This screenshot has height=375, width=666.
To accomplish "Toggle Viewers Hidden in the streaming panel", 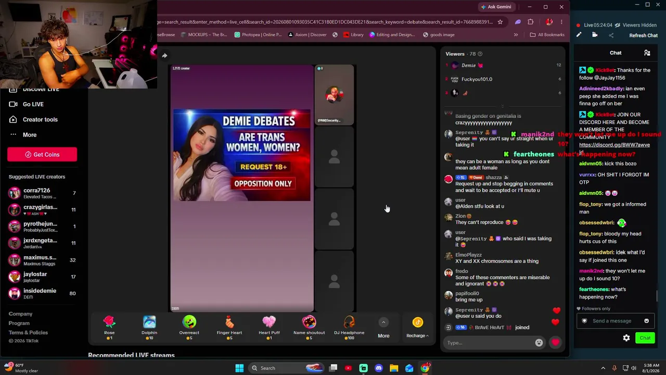I will click(635, 25).
